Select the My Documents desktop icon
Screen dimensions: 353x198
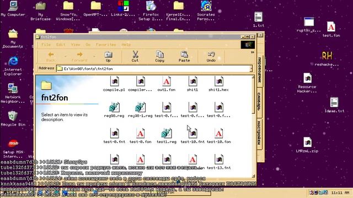point(13,38)
